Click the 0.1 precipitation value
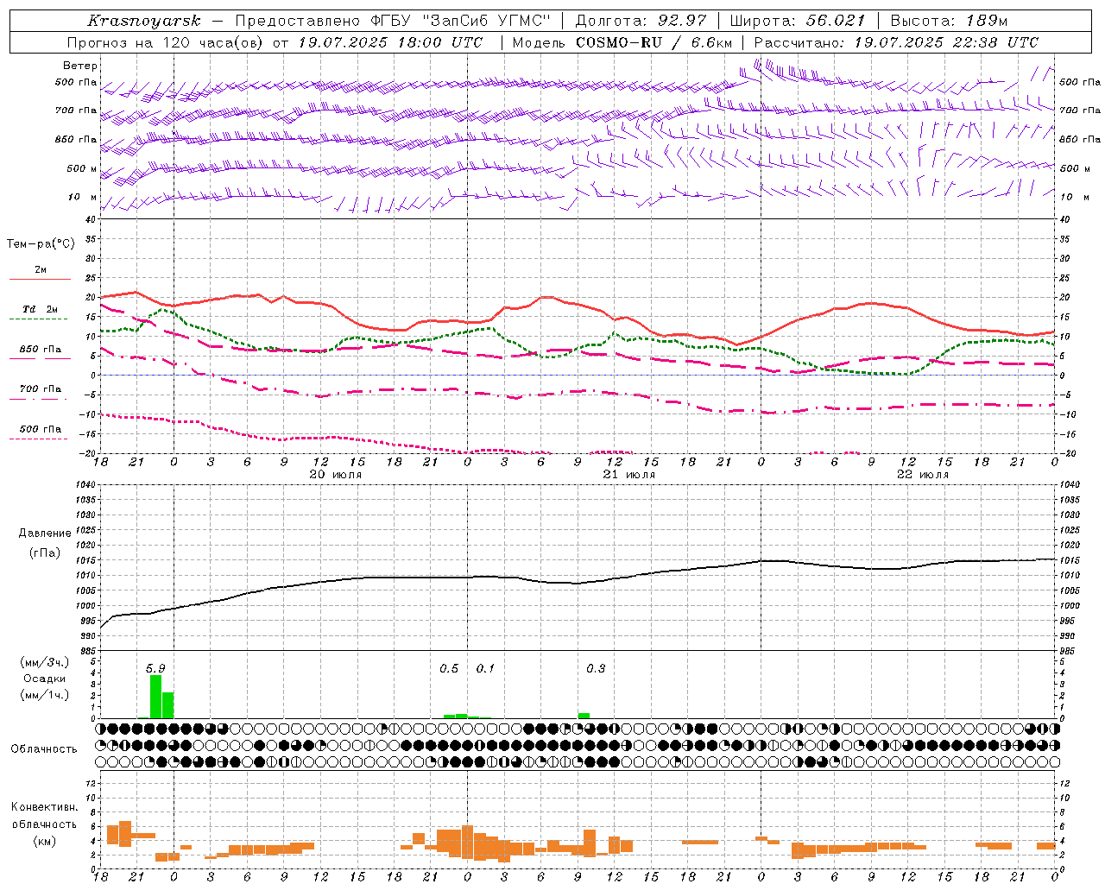Image resolution: width=1105 pixels, height=884 pixels. tap(485, 668)
